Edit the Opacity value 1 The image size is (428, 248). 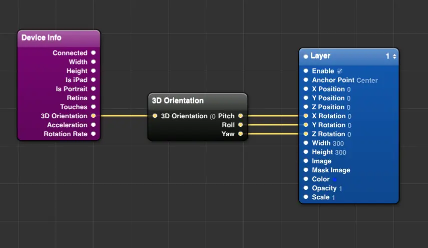tap(340, 188)
